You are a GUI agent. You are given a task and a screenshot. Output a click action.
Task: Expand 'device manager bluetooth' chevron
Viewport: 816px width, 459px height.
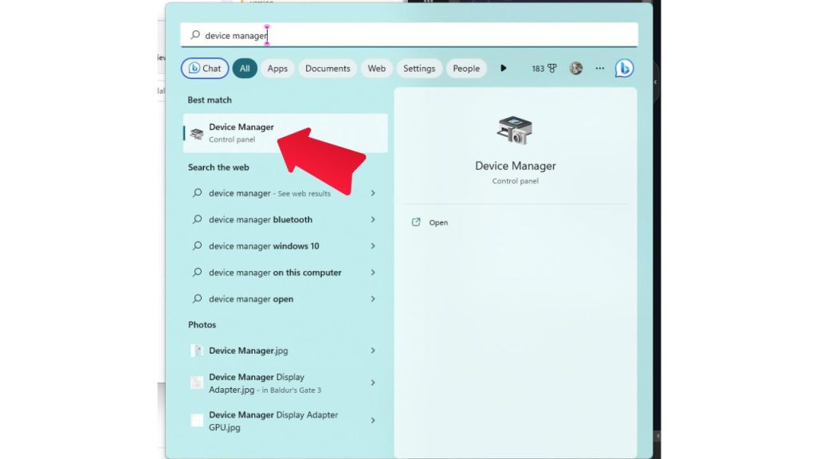[x=373, y=220]
